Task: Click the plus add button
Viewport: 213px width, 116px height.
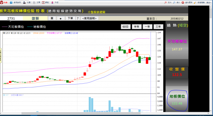Action: [61, 18]
